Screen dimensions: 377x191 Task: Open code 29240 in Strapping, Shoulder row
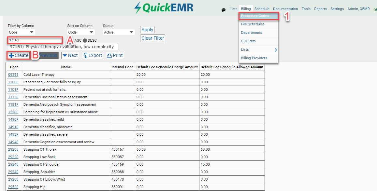click(x=13, y=172)
